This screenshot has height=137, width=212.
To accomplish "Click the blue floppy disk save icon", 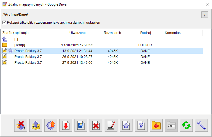I will (x=81, y=125).
